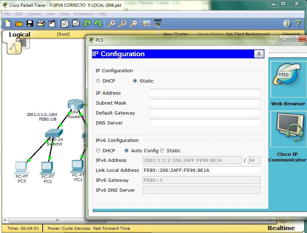Open the Options menu
Screen dimensions: 307x233
click(34, 14)
